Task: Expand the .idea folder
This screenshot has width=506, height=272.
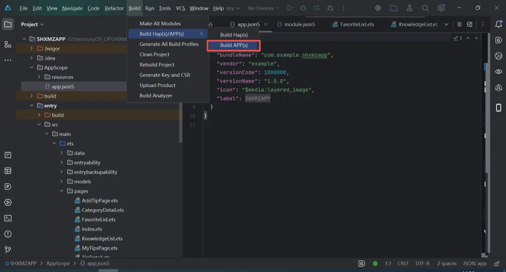Action: click(32, 58)
